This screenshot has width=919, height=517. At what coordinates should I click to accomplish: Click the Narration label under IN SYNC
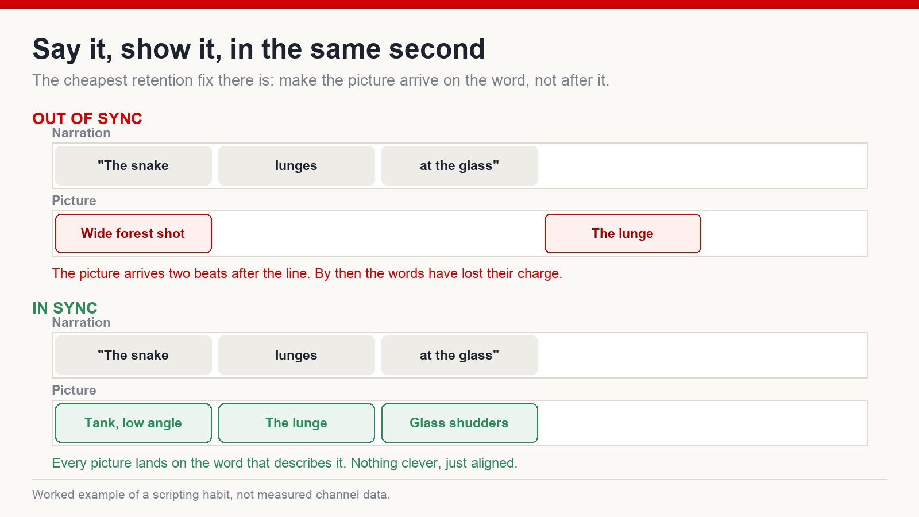[81, 322]
